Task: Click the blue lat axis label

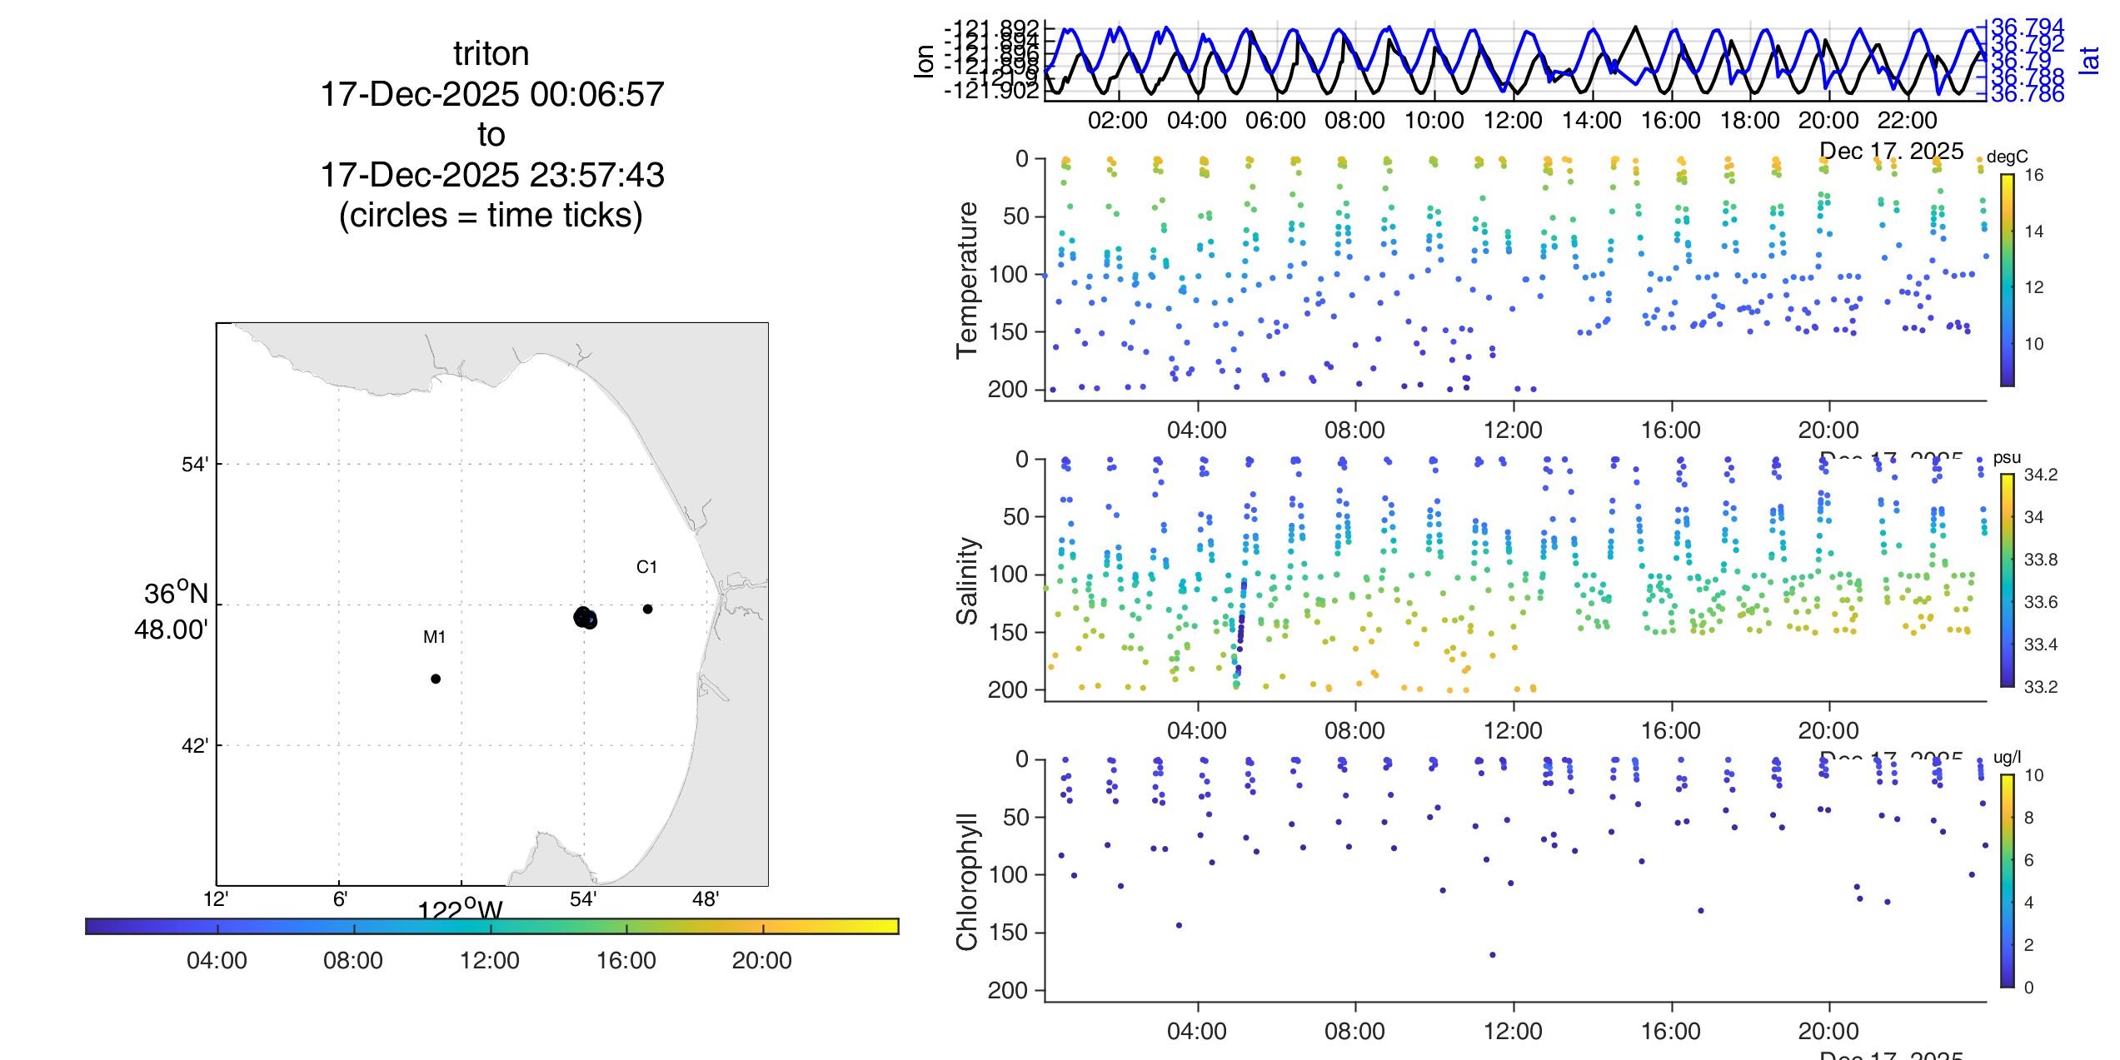Action: point(2088,60)
